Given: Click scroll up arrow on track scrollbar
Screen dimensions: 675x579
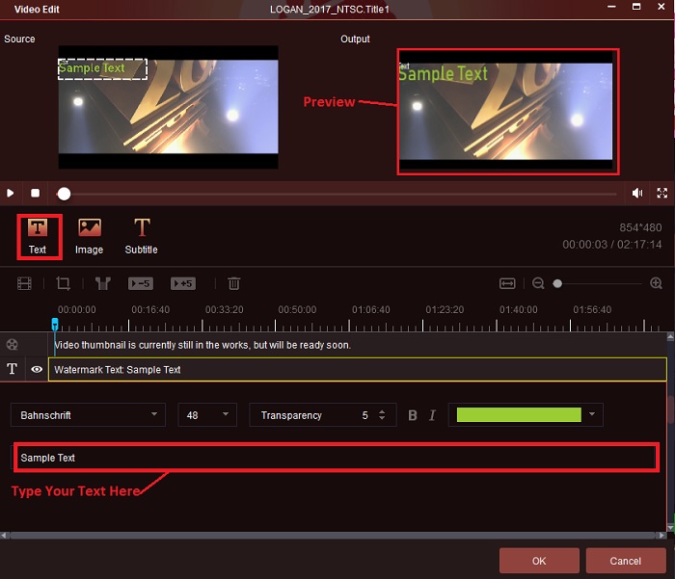Looking at the screenshot, I should pos(670,337).
